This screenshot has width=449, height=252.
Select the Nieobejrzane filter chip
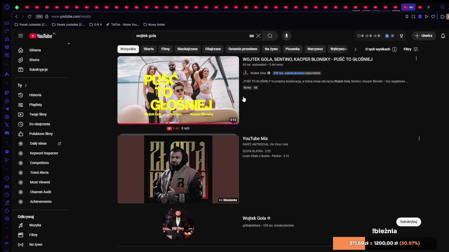click(x=187, y=49)
